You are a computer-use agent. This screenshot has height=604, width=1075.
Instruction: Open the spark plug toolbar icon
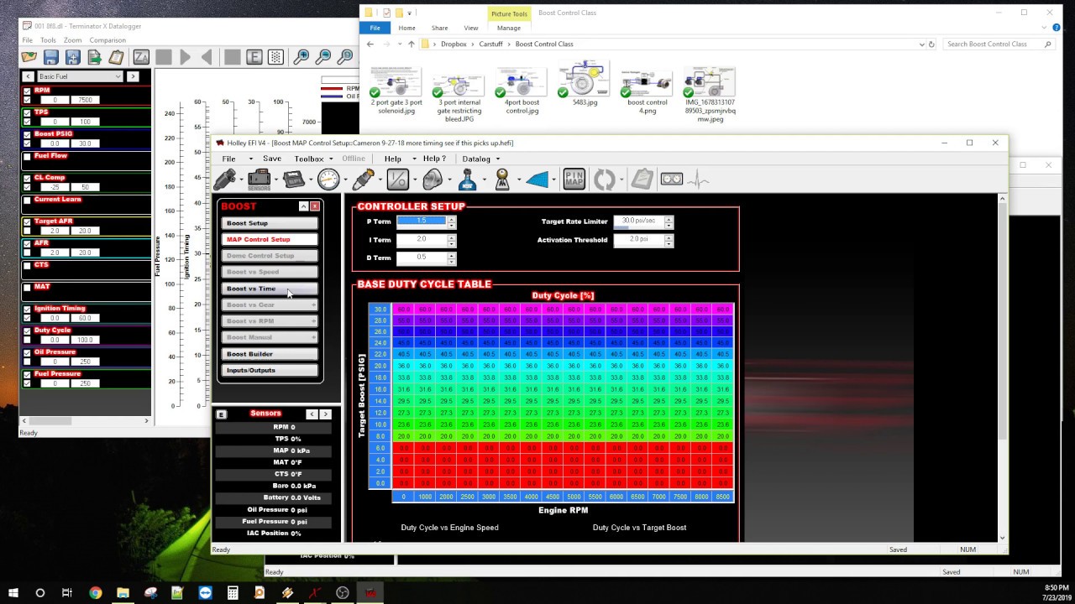[363, 179]
